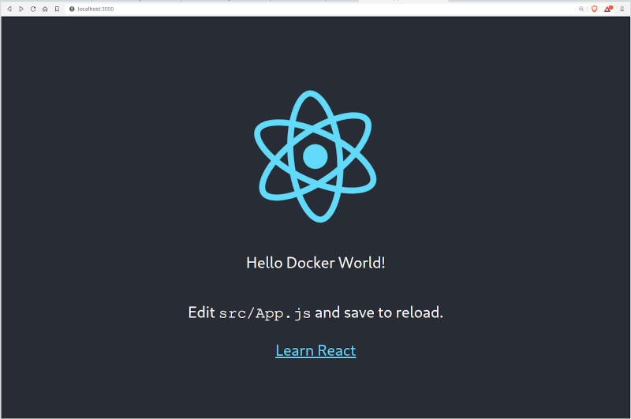Screen dimensions: 631x419
Task: Follow the Learn React link
Action: pyautogui.click(x=315, y=350)
